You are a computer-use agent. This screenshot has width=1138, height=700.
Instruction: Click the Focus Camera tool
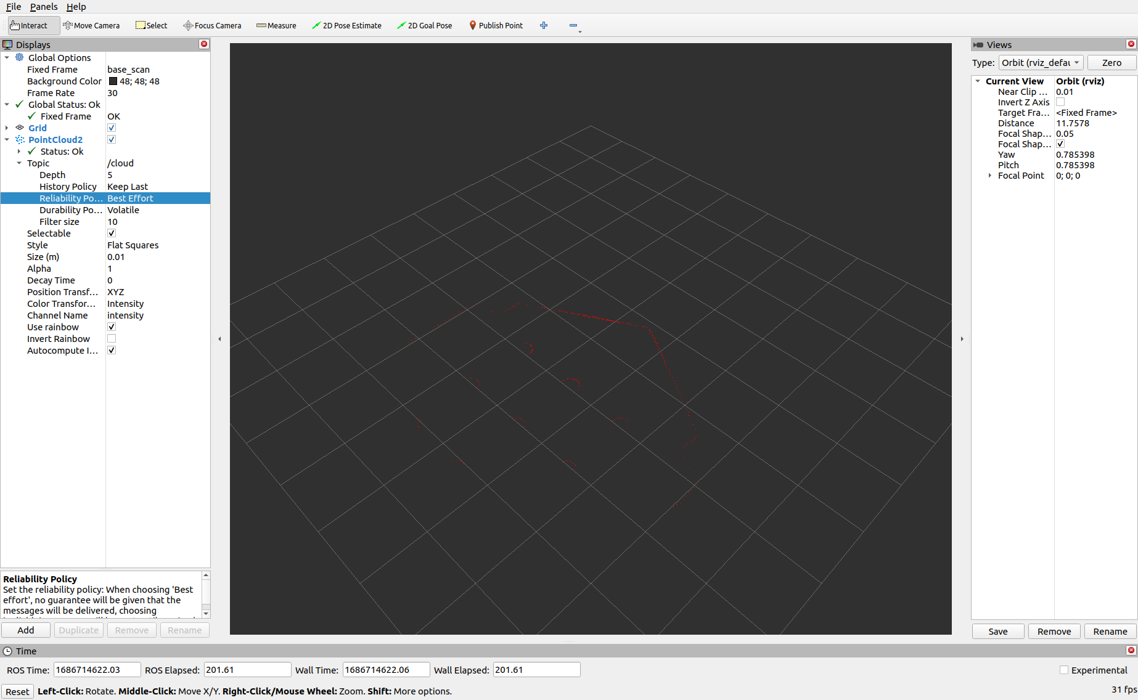212,25
